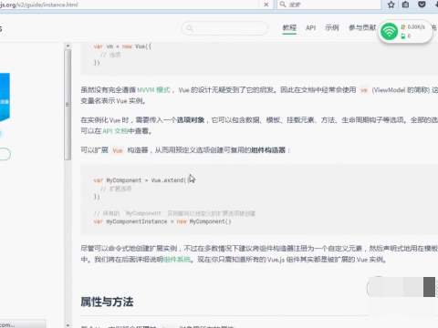Click the bold text 选项对象
Viewport: 438px width, 328px height.
[x=191, y=120]
